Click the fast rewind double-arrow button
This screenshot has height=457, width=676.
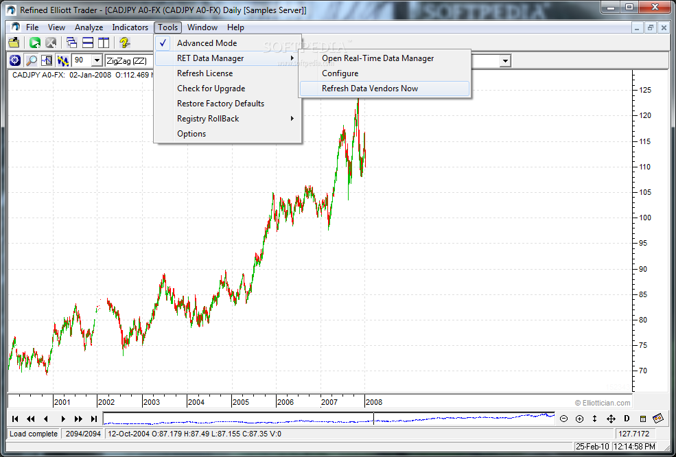pyautogui.click(x=31, y=419)
